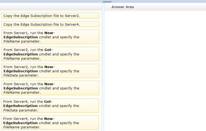
Task: Choose the Server2 New-EdgeSubscription FileData action
Action: click(x=50, y=71)
